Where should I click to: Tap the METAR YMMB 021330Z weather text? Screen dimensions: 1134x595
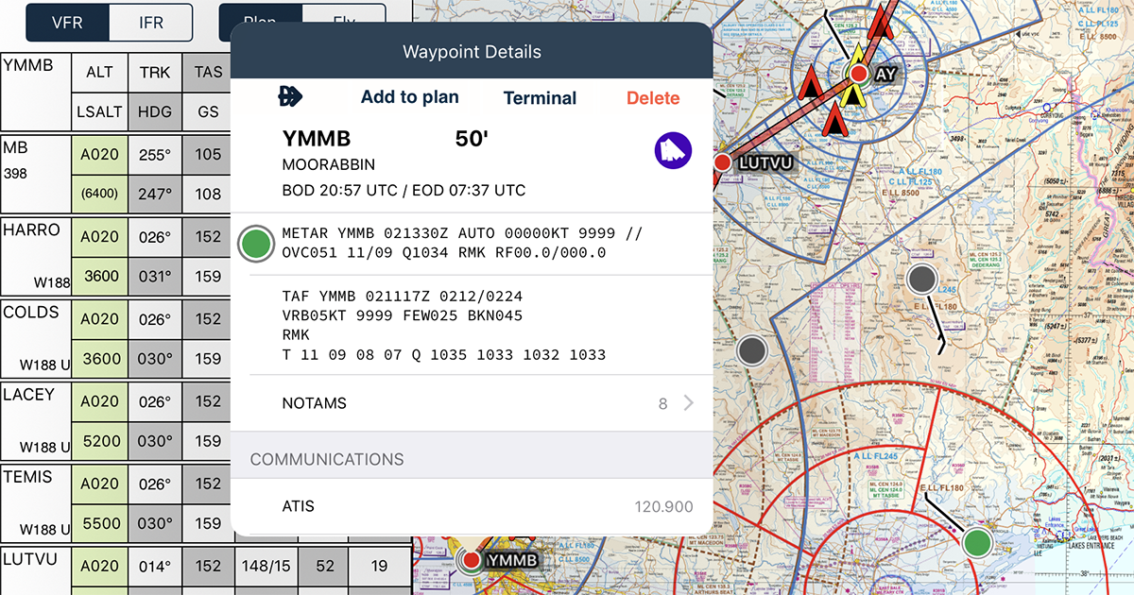pyautogui.click(x=462, y=244)
